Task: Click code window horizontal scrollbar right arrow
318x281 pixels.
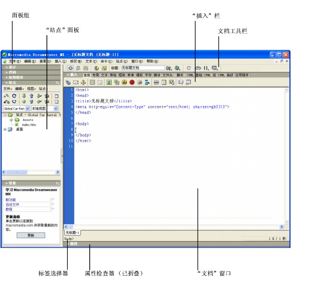Action: click(x=282, y=227)
